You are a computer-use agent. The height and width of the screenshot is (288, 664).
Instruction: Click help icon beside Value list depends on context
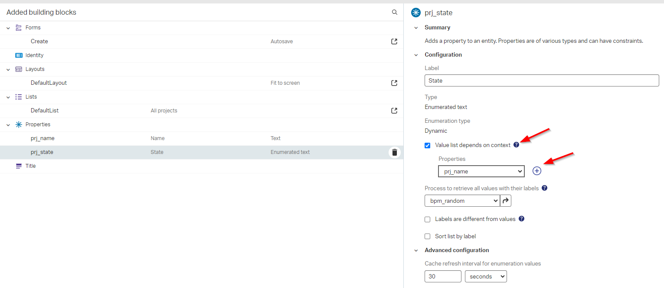click(516, 145)
